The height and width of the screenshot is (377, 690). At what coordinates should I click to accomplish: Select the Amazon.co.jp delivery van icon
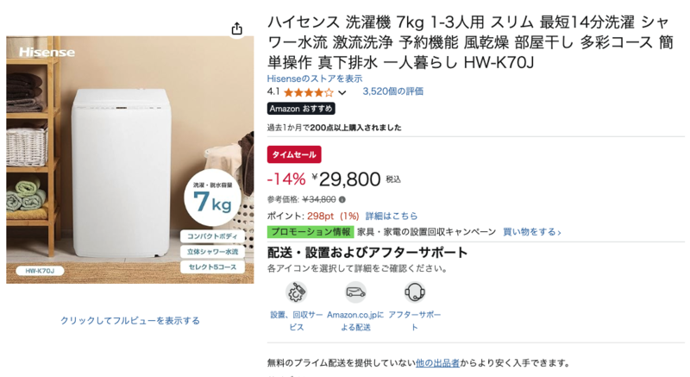click(355, 292)
